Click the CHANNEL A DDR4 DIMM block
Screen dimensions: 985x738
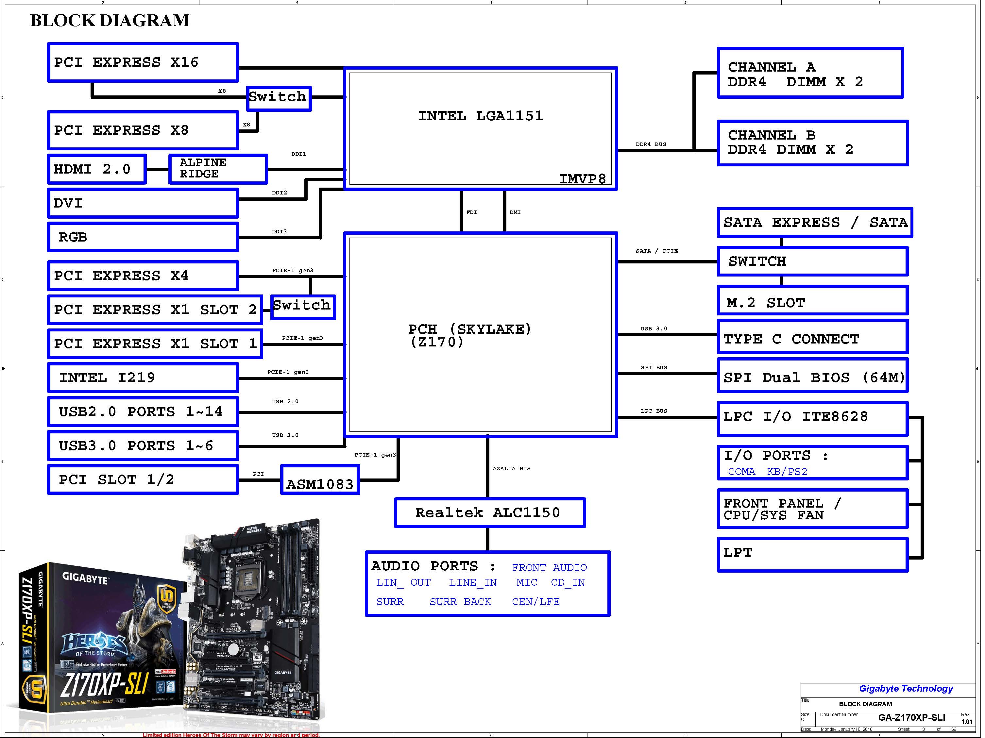point(810,73)
